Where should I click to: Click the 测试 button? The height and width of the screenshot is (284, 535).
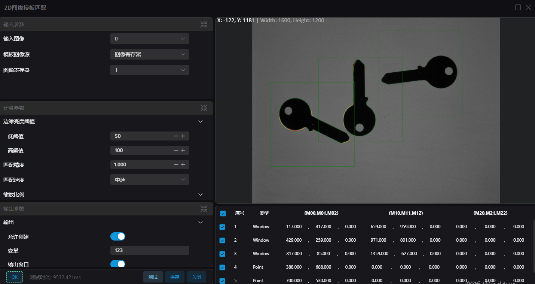(x=153, y=277)
